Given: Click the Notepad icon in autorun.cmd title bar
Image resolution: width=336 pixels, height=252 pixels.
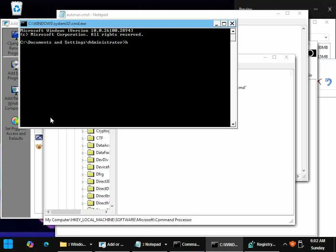Looking at the screenshot, I should (62, 14).
